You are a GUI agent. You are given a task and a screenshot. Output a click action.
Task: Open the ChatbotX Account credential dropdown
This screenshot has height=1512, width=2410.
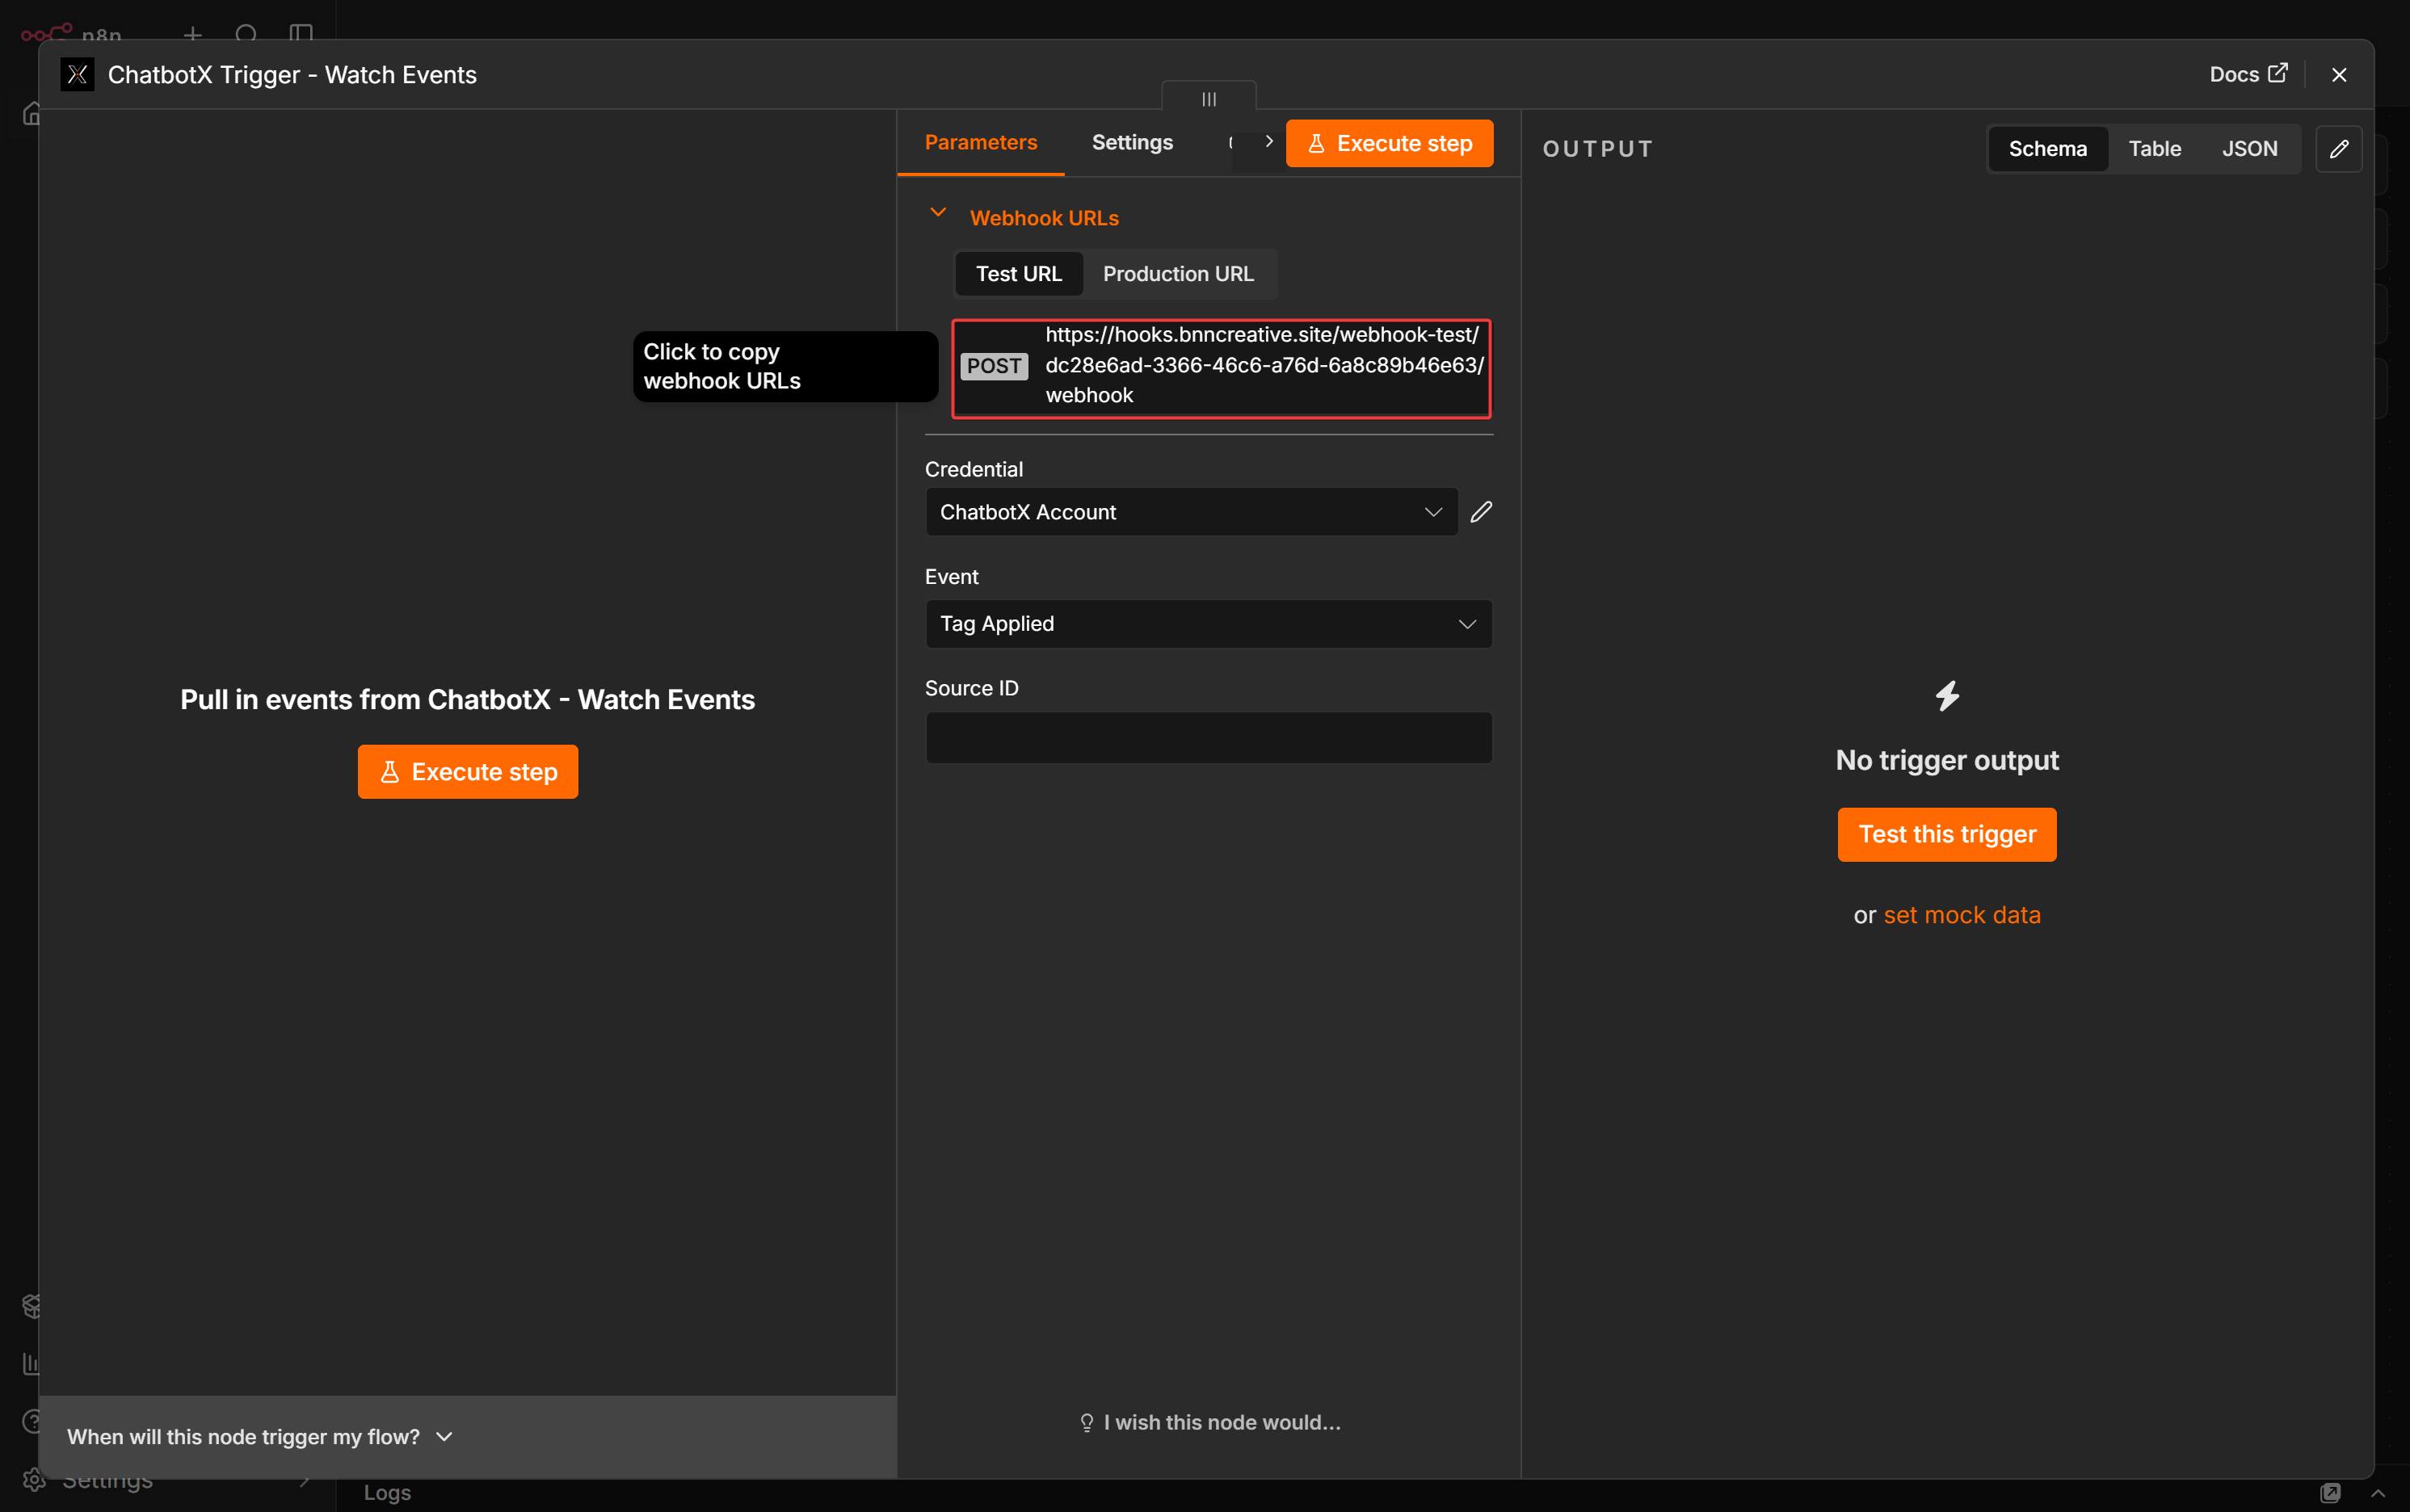[x=1191, y=512]
